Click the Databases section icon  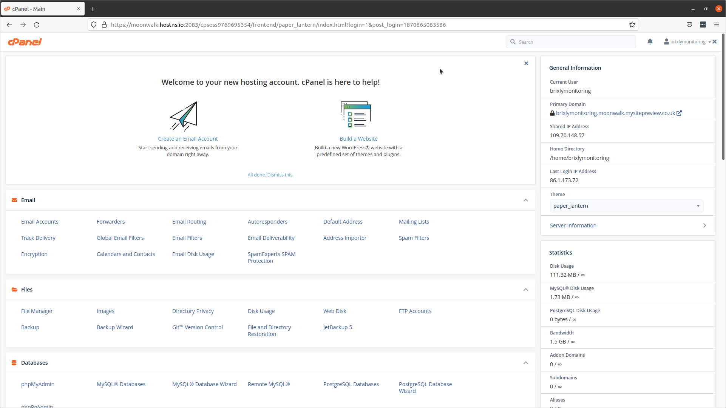14,363
